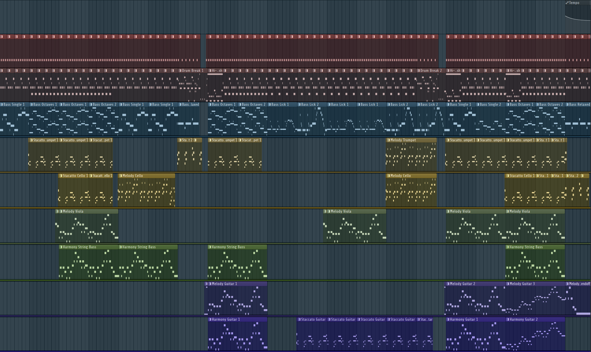The height and width of the screenshot is (352, 591).
Task: Click the Melody Trumpet clip menu icon
Action: [x=388, y=140]
